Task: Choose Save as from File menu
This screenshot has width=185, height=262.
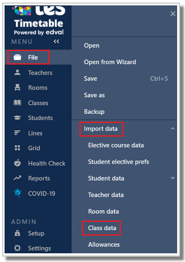Action: pos(94,95)
